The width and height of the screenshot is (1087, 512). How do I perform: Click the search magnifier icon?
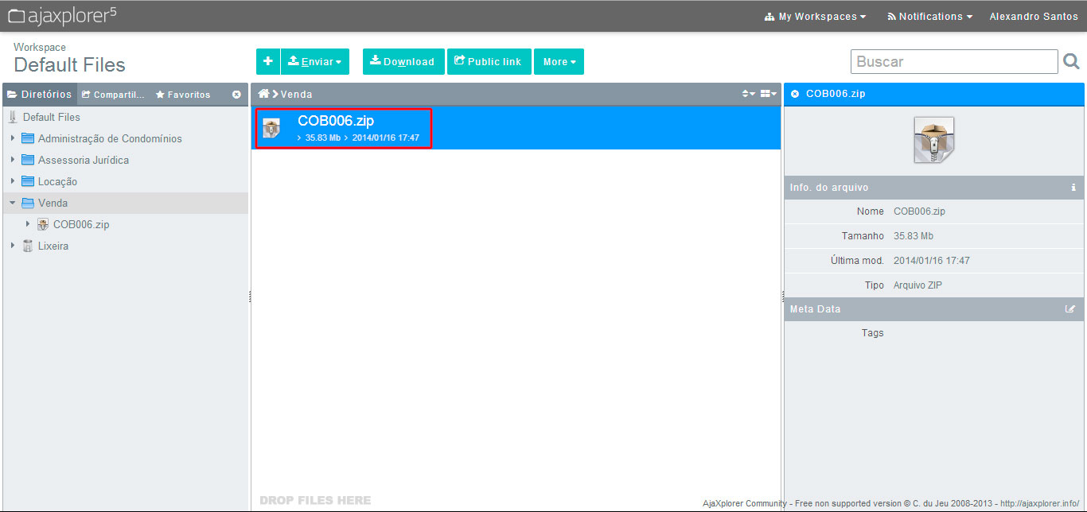click(1070, 61)
